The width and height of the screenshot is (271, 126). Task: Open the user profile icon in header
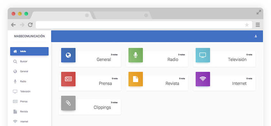coord(256,36)
